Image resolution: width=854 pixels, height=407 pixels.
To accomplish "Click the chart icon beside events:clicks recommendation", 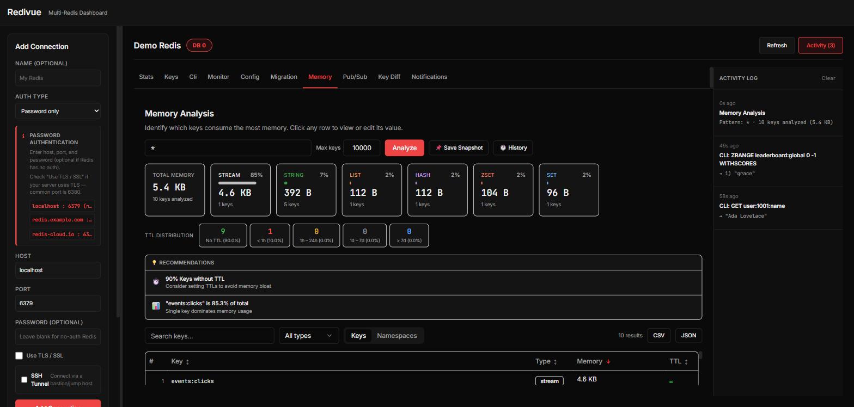I will point(156,306).
